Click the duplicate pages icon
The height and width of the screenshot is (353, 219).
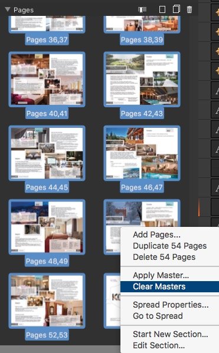[176, 9]
